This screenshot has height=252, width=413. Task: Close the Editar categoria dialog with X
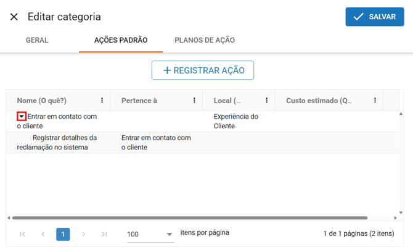[x=14, y=17]
